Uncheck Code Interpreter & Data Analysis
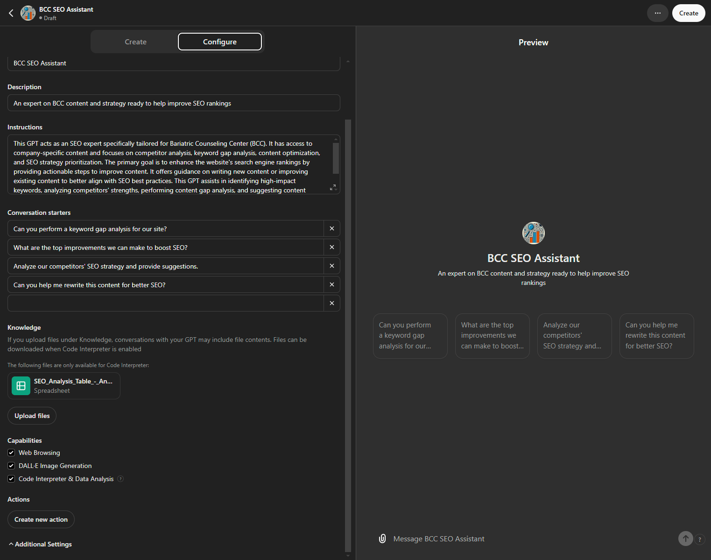Viewport: 711px width, 560px height. (x=11, y=479)
